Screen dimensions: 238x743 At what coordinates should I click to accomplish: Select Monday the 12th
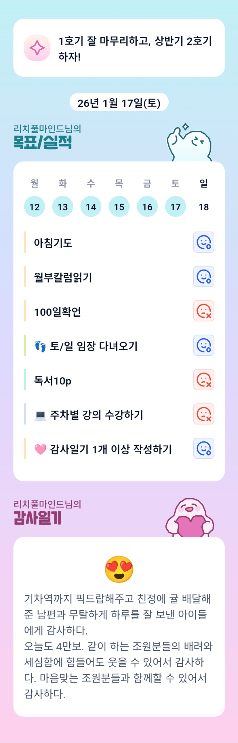pyautogui.click(x=34, y=207)
